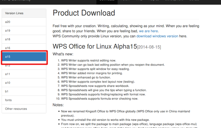The height and width of the screenshot is (128, 221).
Task: Click the WPS Office for Linux Alpha15 heading
Action: tap(95, 46)
